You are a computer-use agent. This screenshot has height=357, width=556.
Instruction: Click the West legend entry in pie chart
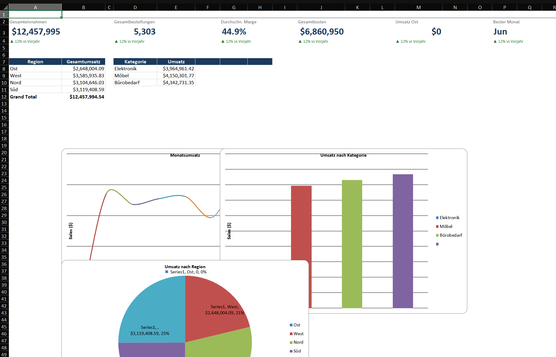(296, 334)
